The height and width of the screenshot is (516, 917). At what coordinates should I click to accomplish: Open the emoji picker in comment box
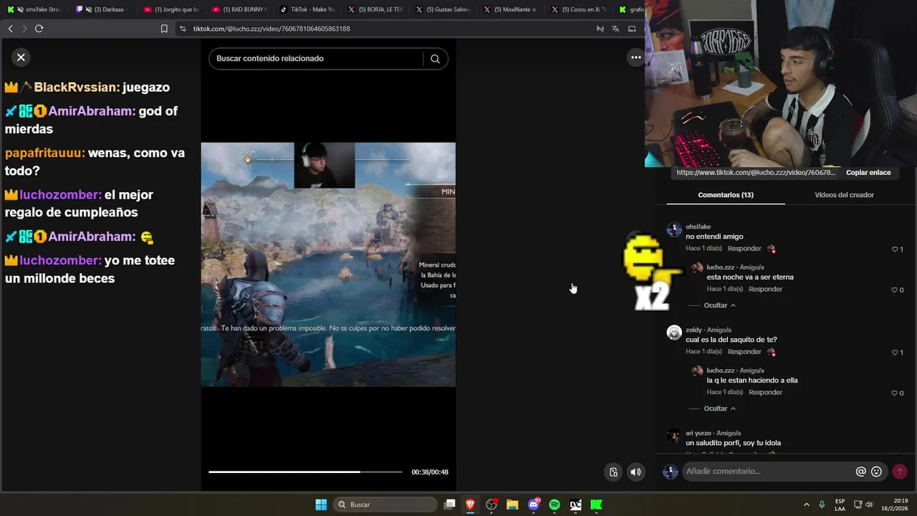[876, 472]
